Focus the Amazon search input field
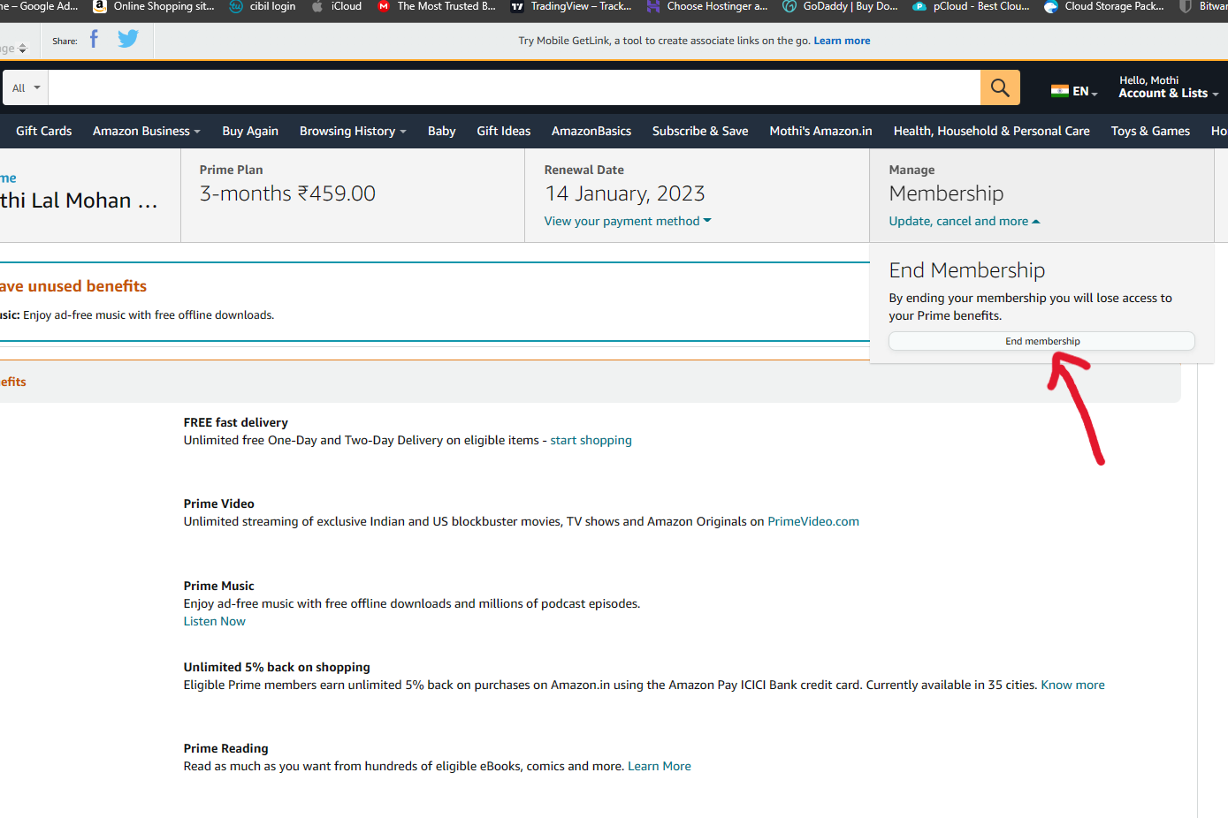Viewport: 1228px width, 818px height. pos(514,87)
